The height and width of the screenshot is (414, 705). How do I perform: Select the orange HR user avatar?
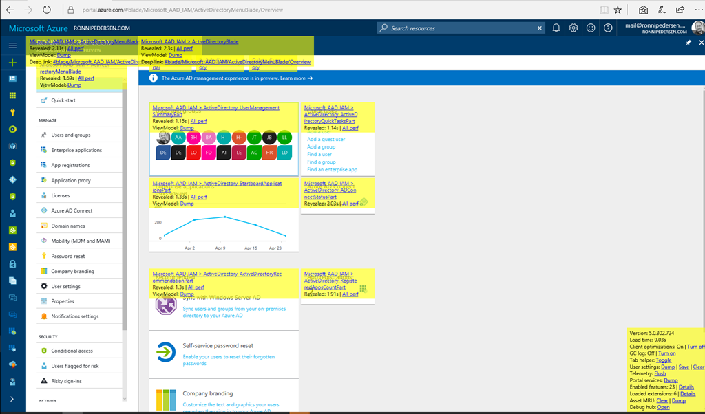pos(269,153)
